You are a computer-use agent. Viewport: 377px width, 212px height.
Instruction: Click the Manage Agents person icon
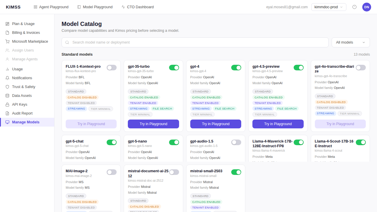coord(7,59)
